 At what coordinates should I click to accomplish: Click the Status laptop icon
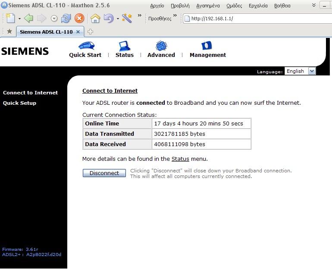pos(125,46)
